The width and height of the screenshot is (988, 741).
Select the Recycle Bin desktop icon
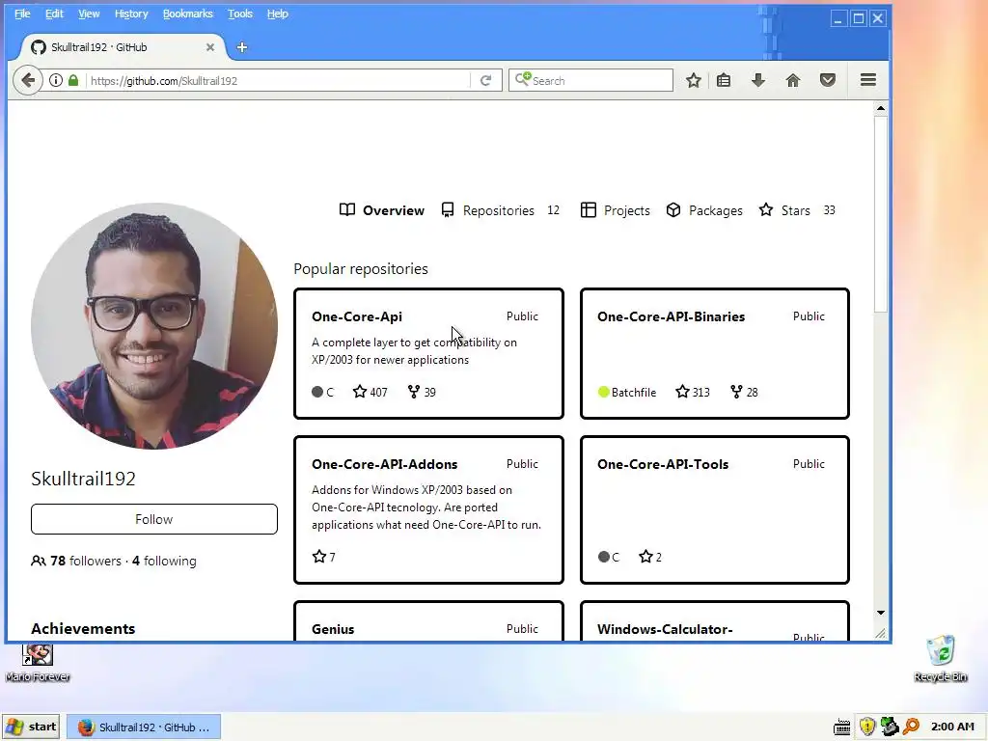pyautogui.click(x=940, y=658)
